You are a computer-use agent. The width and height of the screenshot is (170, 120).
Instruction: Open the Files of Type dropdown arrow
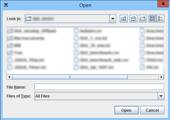161,96
